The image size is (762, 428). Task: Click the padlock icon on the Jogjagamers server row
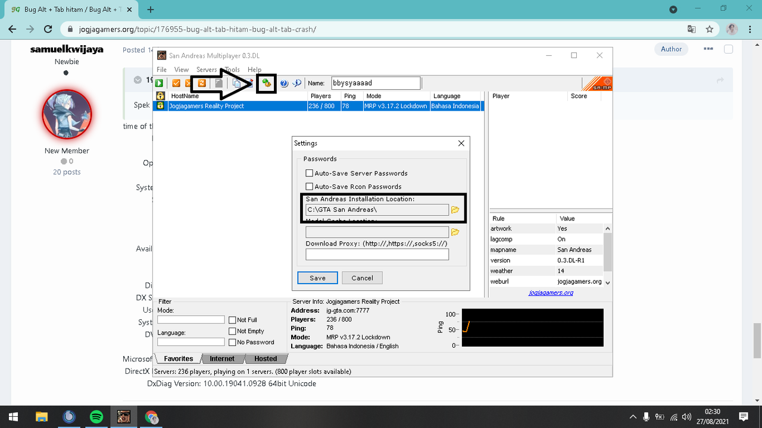(x=160, y=106)
